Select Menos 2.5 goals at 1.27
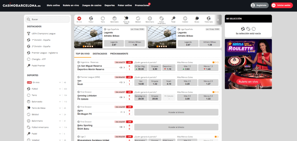The image size is (297, 141). (x=208, y=83)
